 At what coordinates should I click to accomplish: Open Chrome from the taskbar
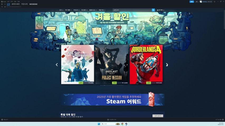[x=122, y=124]
